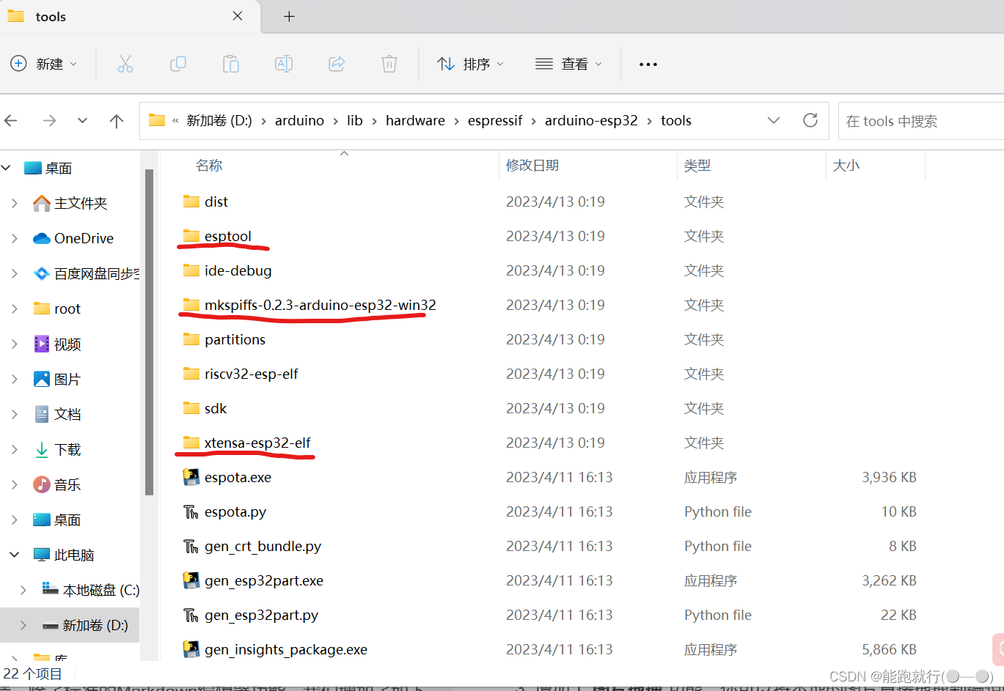Click the Refresh button
The width and height of the screenshot is (1004, 691).
click(x=810, y=120)
